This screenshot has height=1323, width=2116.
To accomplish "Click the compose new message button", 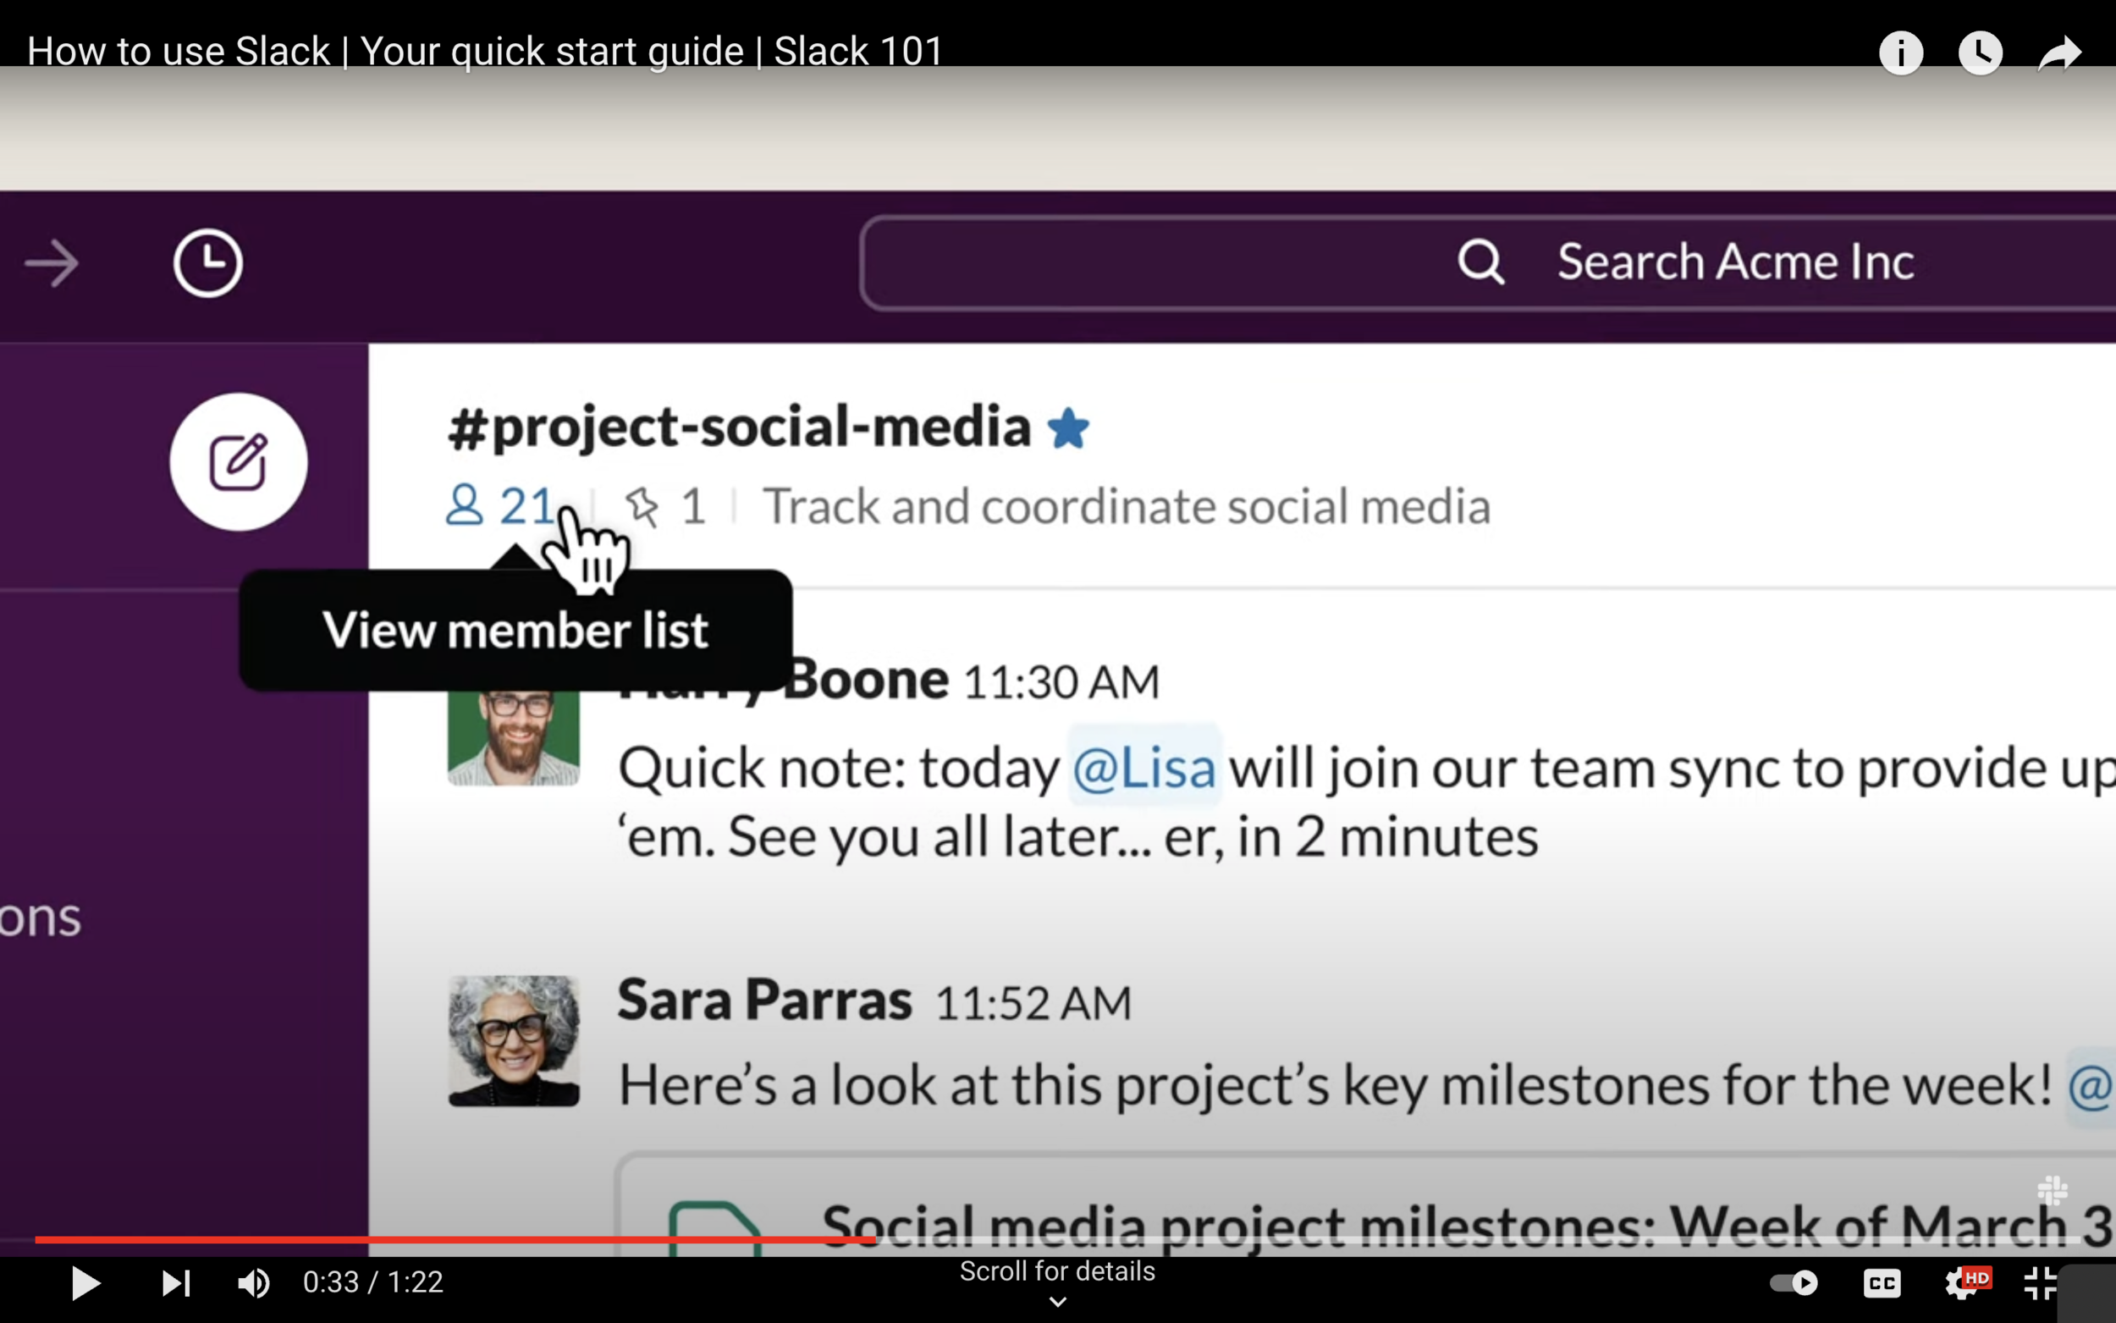I will point(238,461).
